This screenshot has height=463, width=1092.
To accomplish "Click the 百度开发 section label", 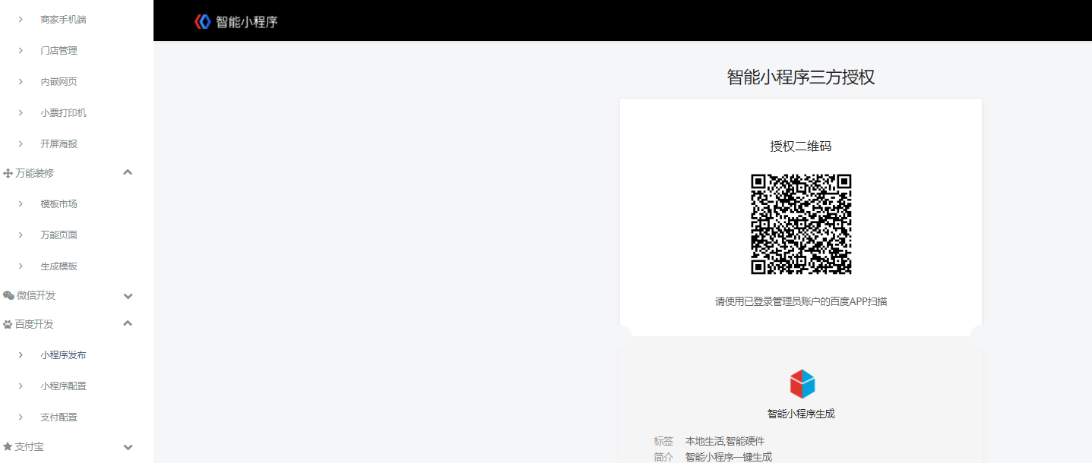I will (34, 324).
